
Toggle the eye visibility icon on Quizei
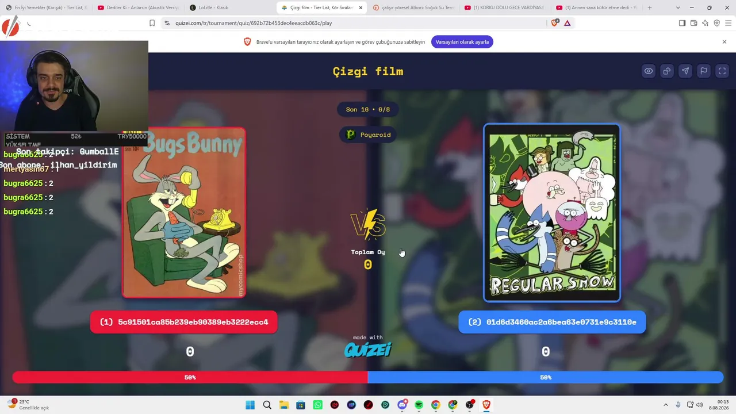tap(649, 71)
